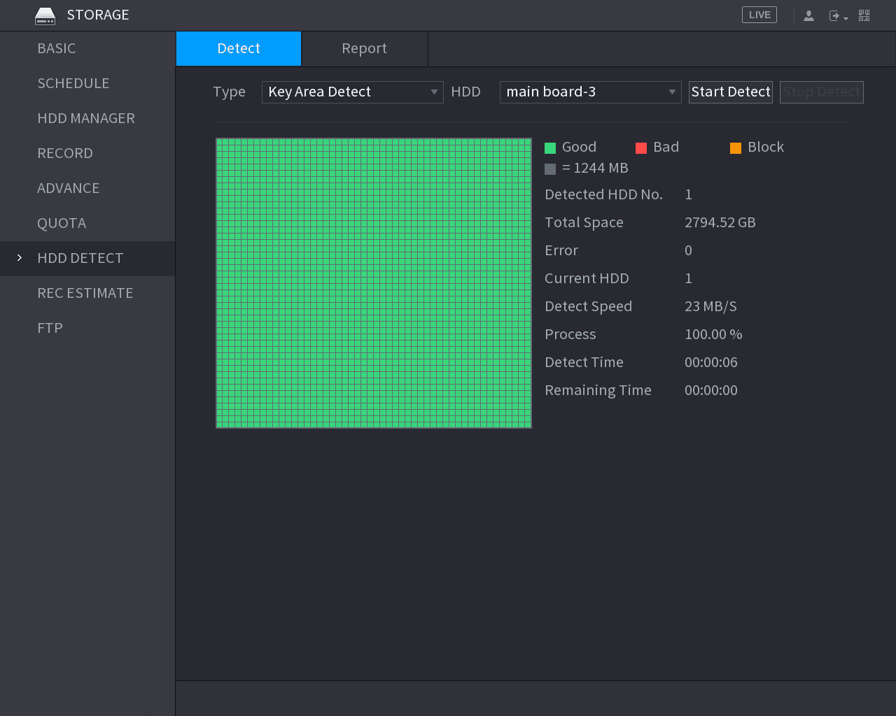Click the orange Block legend swatch
896x716 pixels.
(736, 148)
